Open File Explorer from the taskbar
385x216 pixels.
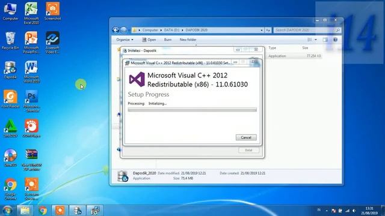(x=25, y=211)
